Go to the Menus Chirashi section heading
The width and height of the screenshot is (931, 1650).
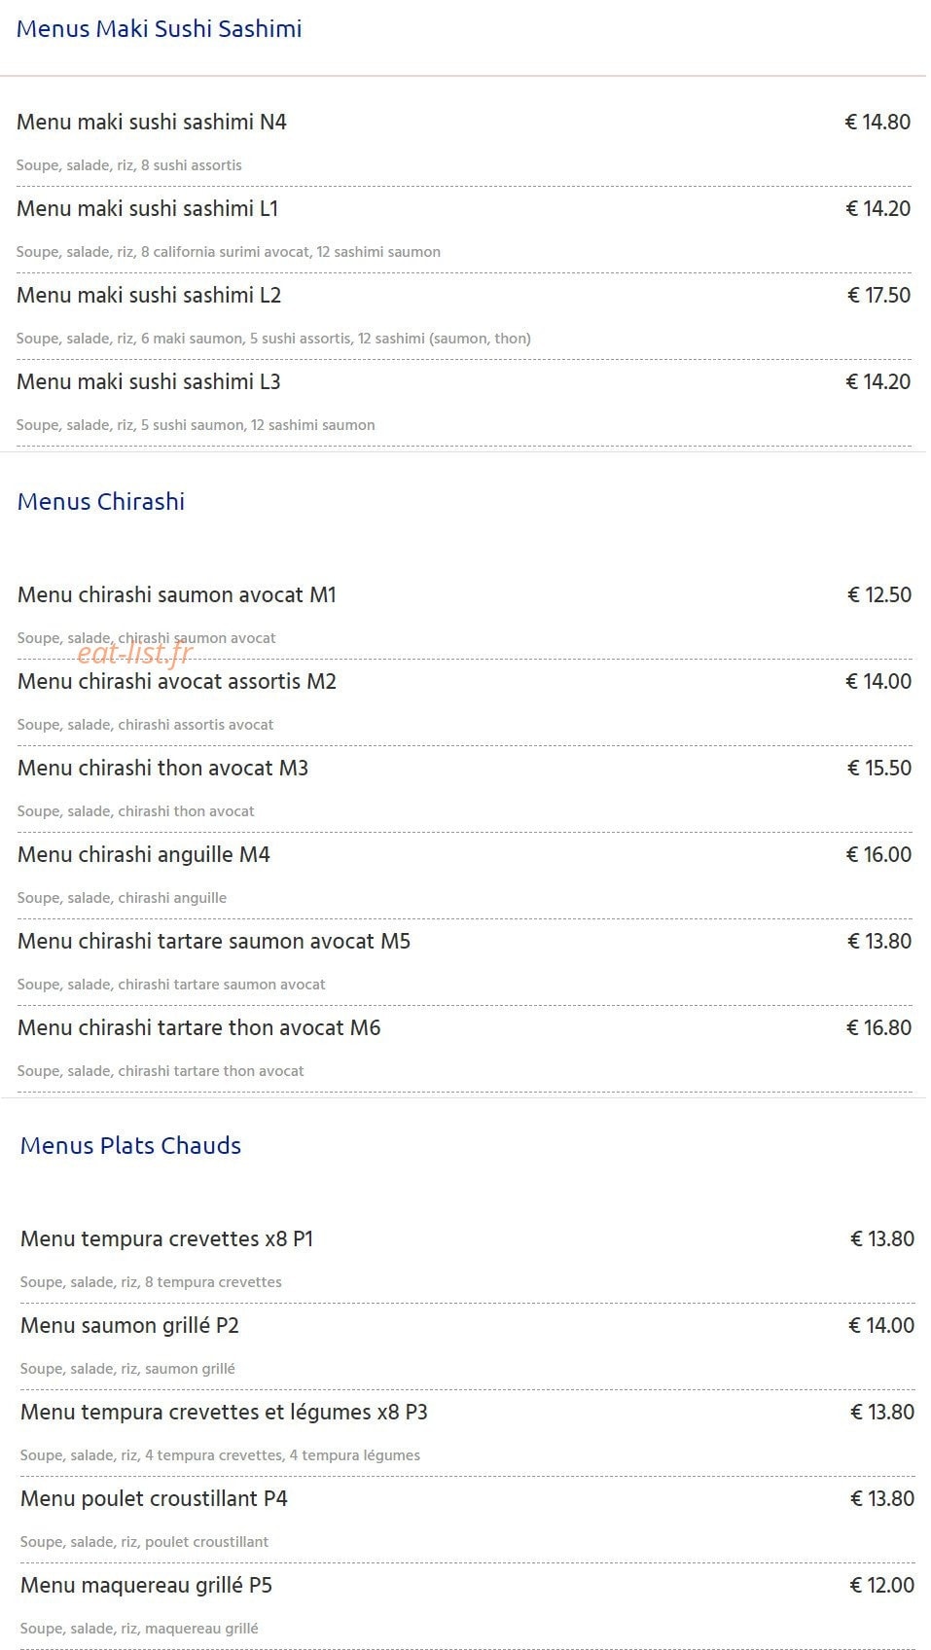coord(101,502)
